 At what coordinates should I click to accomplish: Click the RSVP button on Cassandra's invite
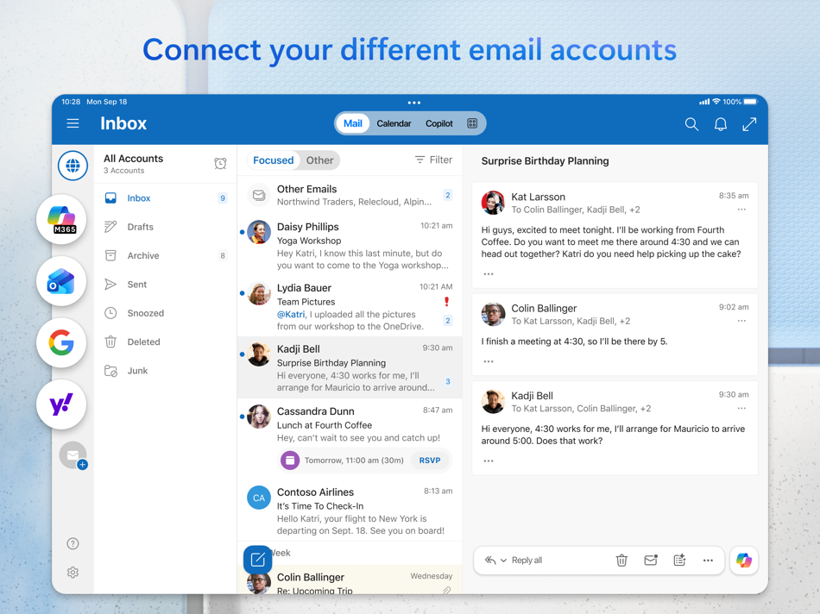tap(430, 460)
